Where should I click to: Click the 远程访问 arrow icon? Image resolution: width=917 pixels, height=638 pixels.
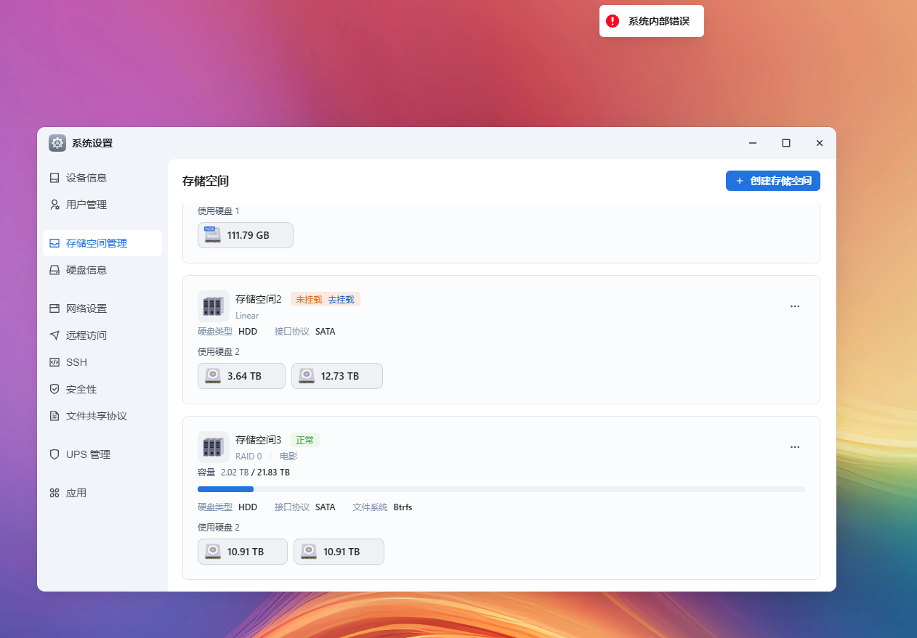tap(54, 335)
